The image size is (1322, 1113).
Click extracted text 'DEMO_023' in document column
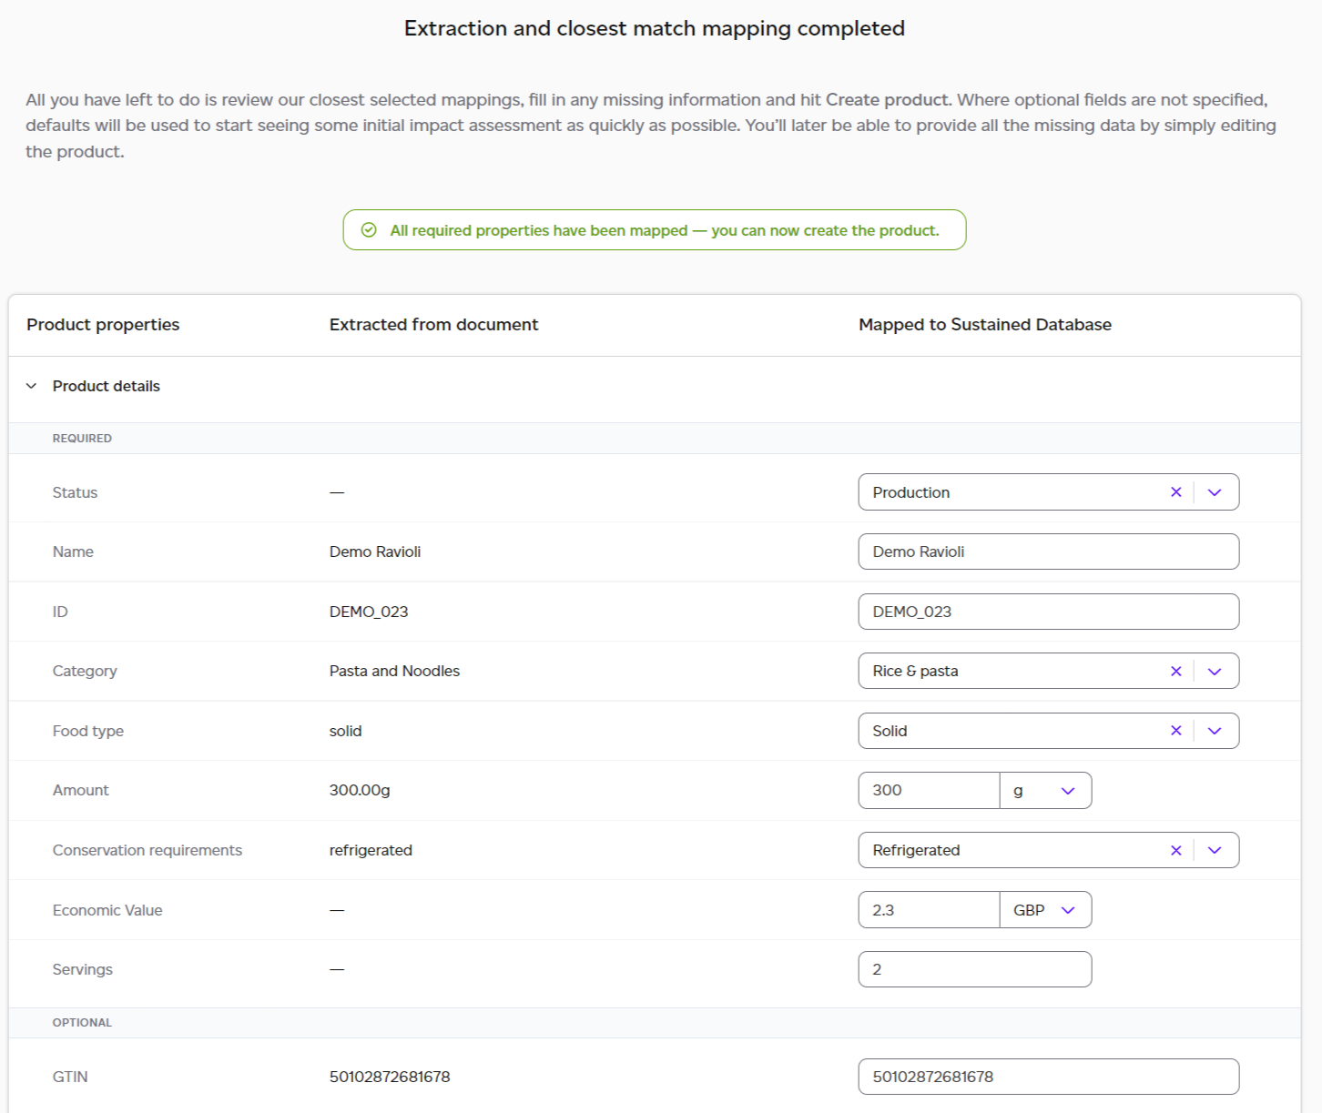(369, 612)
